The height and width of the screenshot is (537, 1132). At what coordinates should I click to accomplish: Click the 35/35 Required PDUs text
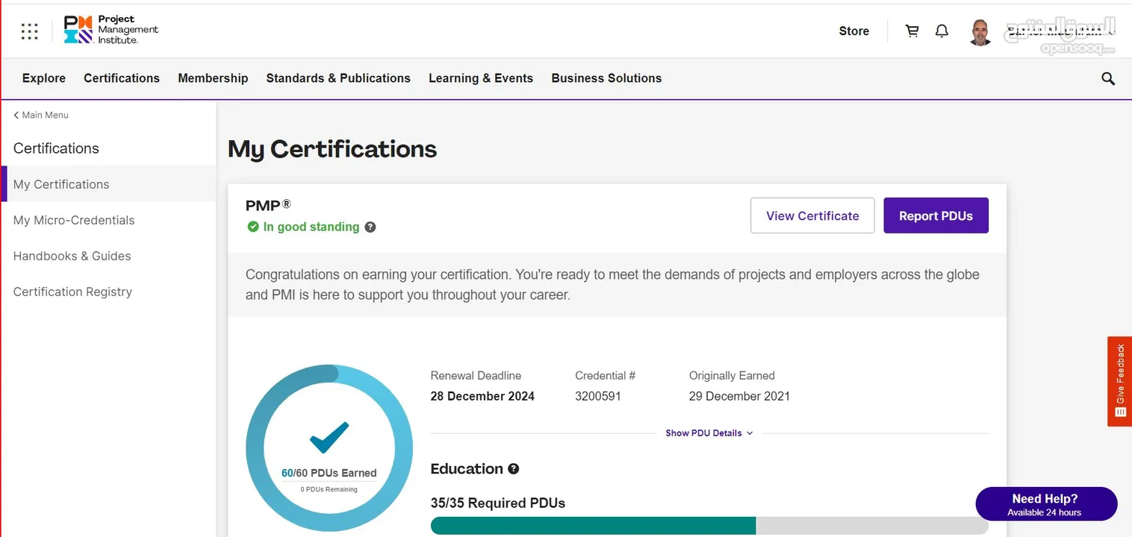point(498,503)
